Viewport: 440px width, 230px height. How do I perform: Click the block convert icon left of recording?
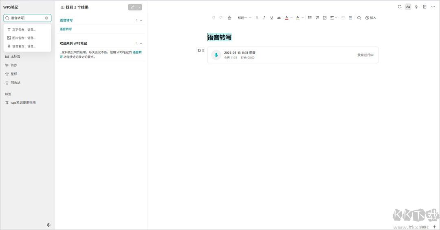point(199,50)
